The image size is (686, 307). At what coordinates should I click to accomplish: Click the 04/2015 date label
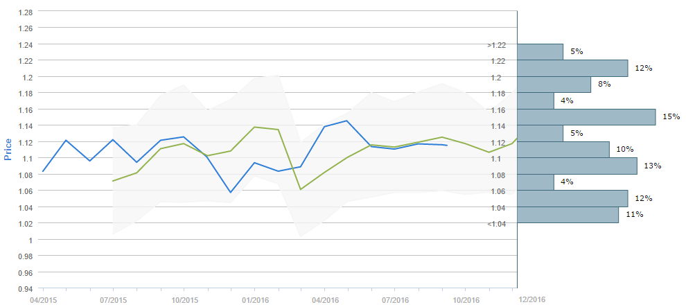tap(43, 300)
